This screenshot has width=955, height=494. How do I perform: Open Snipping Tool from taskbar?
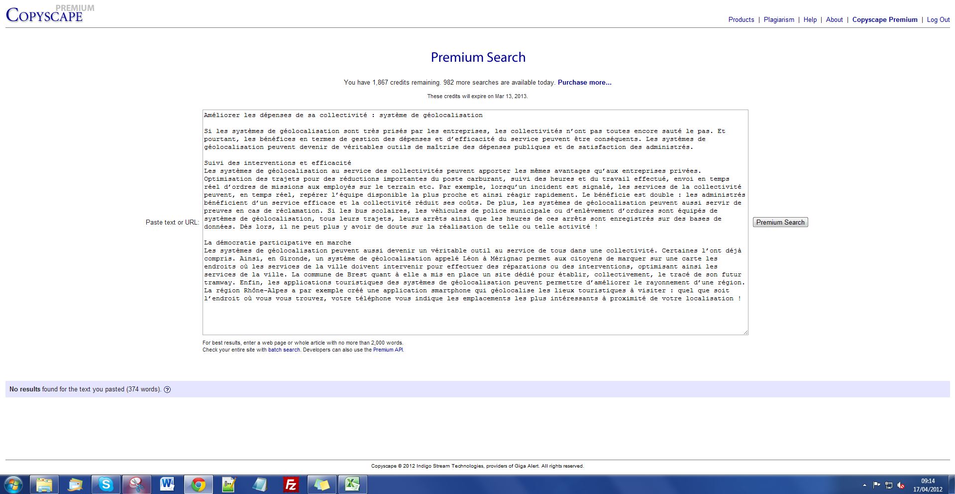(x=136, y=484)
